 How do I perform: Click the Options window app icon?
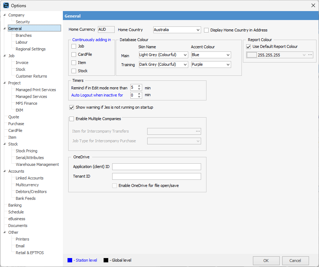(6, 5)
